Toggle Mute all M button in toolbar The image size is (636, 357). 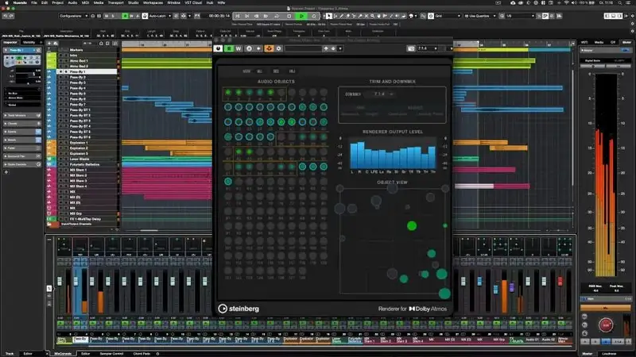coord(107,16)
